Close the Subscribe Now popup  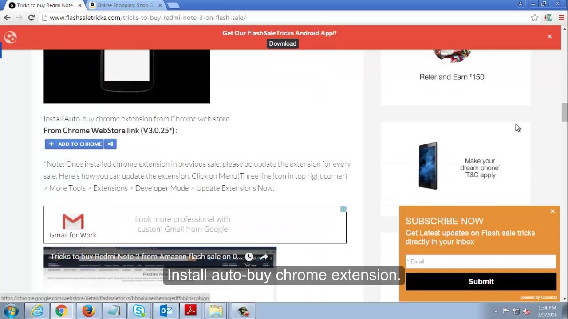[x=552, y=211]
